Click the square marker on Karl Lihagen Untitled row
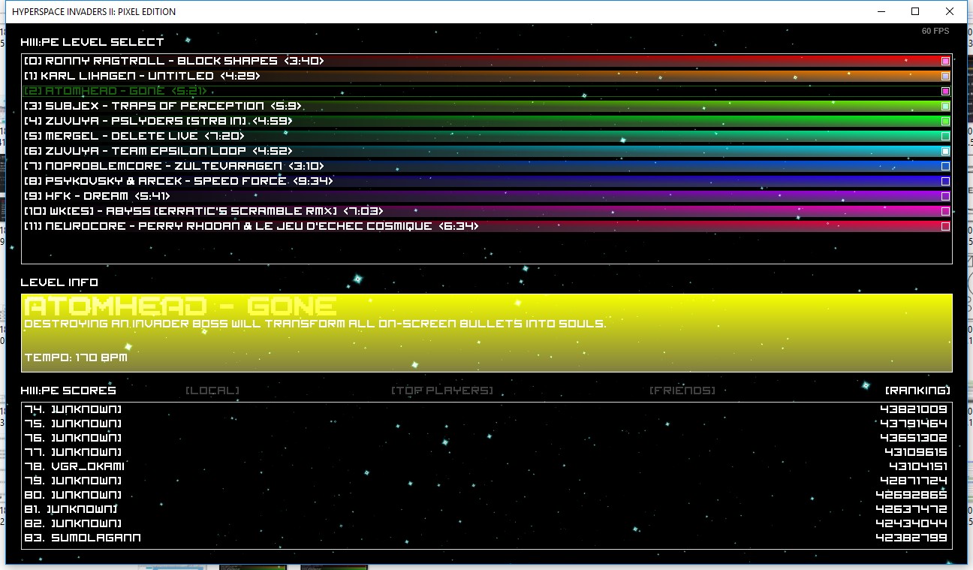 click(x=945, y=77)
